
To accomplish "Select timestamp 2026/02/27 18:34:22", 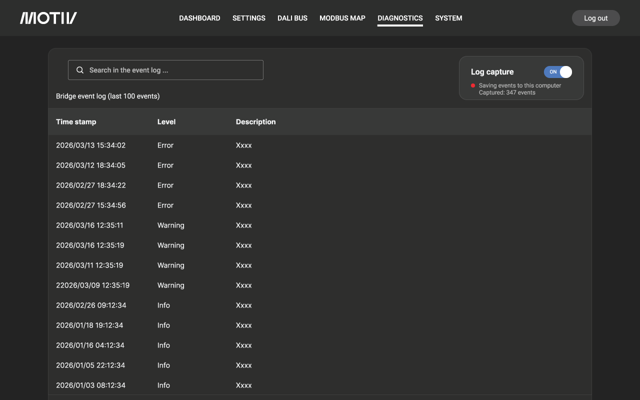I will 91,185.
